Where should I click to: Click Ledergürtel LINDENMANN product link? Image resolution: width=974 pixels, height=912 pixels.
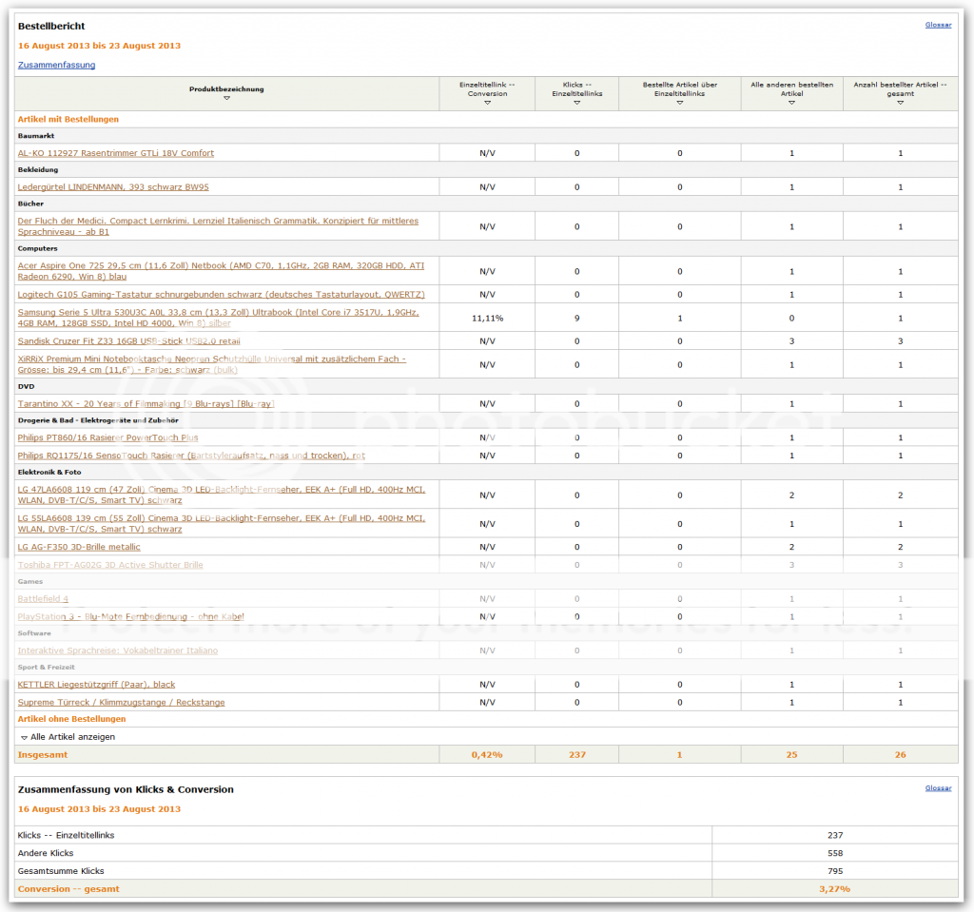[x=113, y=187]
